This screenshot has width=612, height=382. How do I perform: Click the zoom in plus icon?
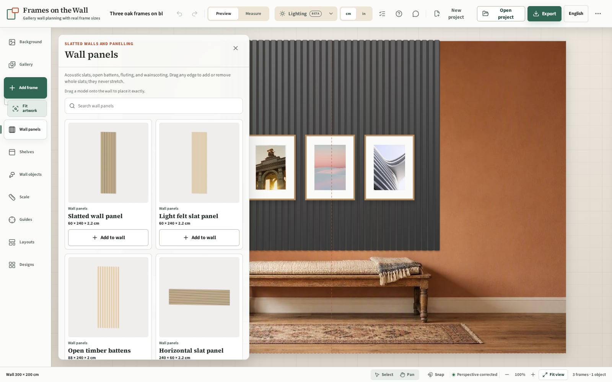point(533,375)
